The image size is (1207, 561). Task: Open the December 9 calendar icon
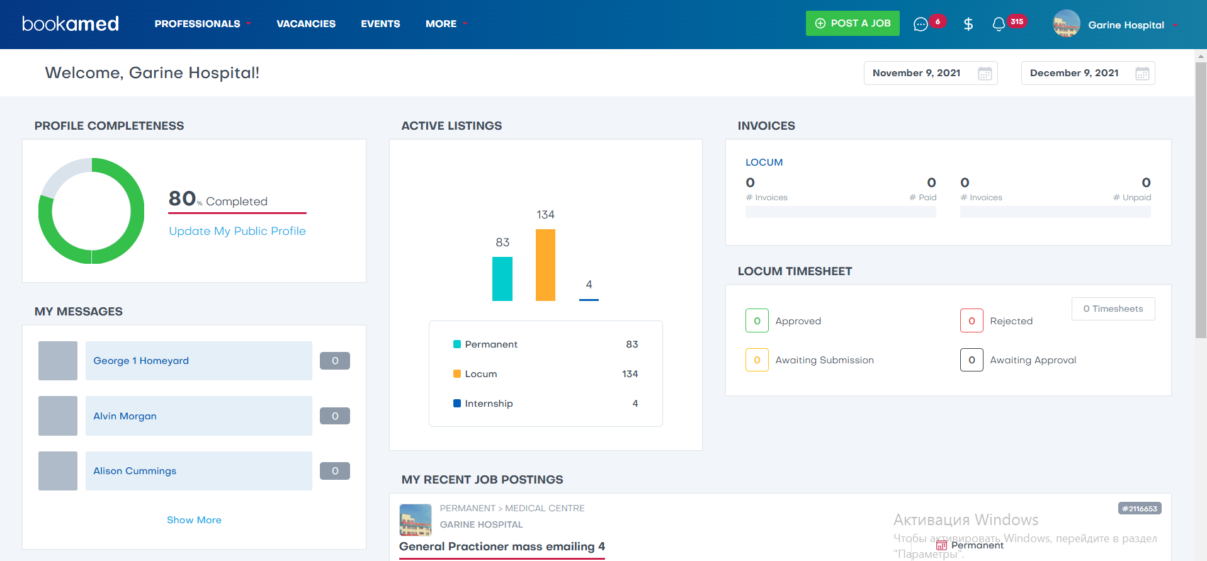pos(1142,74)
